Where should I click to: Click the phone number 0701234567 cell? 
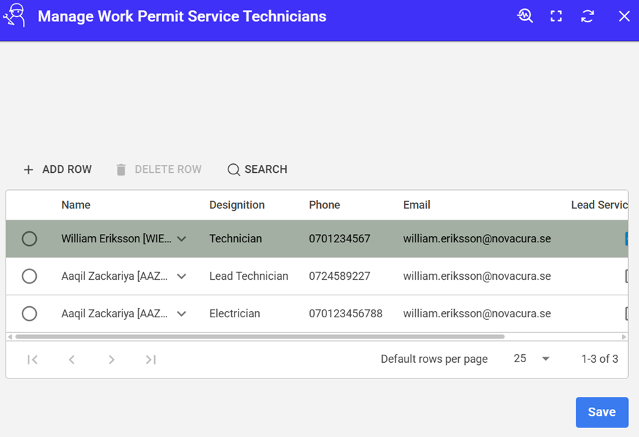point(339,239)
